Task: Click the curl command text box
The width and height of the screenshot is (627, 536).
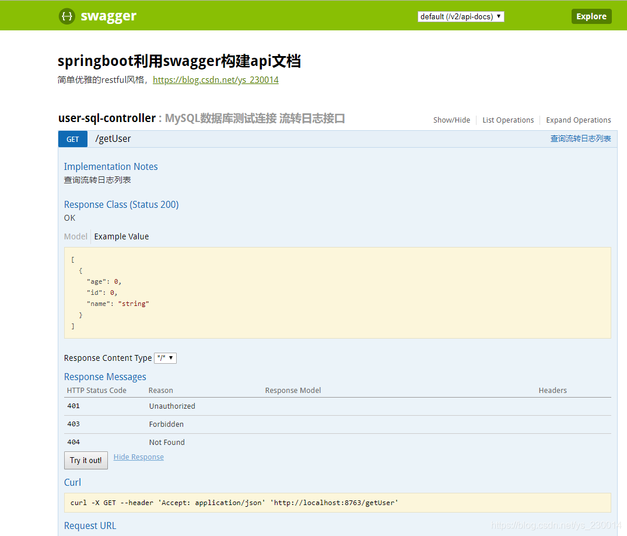Action: pos(338,503)
